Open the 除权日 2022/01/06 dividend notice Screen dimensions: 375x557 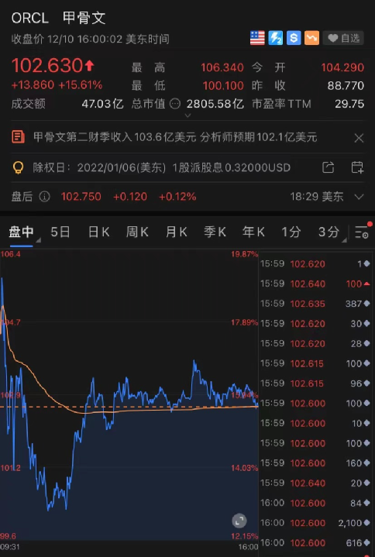(x=162, y=167)
